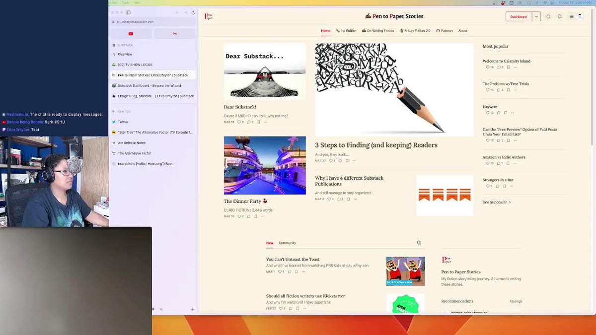Viewport: 596px width, 335px height.
Task: Like the "Dear Substack!" post with the heart
Action: click(239, 122)
